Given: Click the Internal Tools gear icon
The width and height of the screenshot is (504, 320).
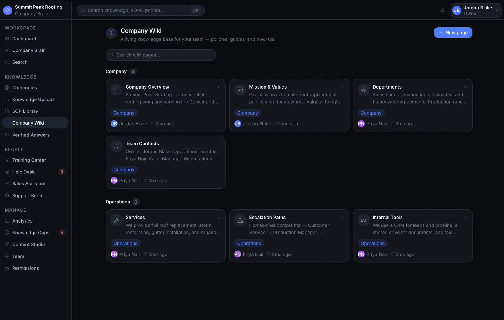Looking at the screenshot, I should pos(364,220).
